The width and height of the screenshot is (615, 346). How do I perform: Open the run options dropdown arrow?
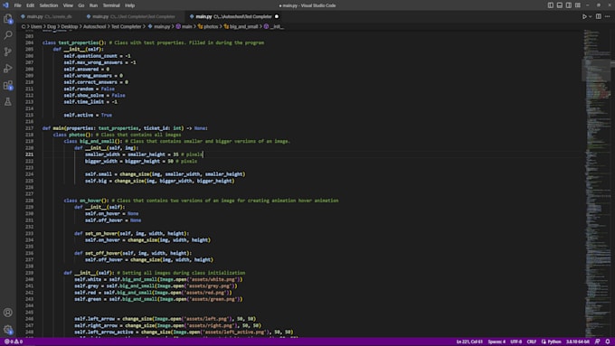590,16
